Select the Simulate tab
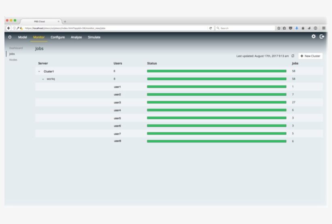Screen dimensions: 332x224 pos(94,37)
